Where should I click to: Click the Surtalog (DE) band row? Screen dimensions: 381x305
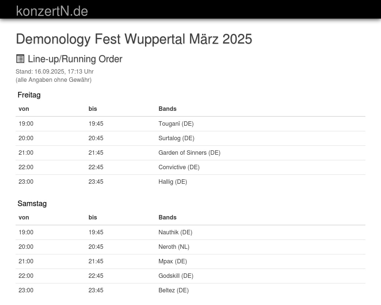tap(176, 138)
